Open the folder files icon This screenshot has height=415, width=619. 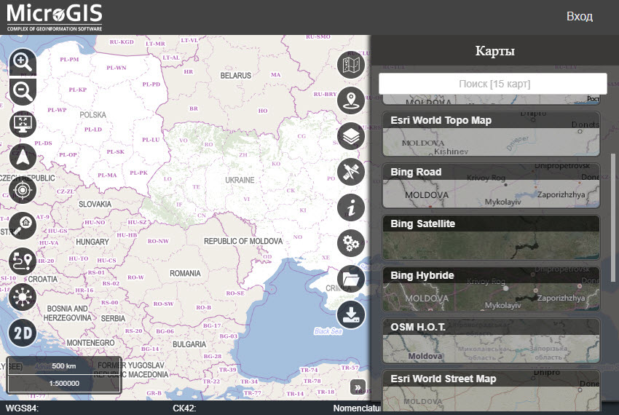(351, 279)
